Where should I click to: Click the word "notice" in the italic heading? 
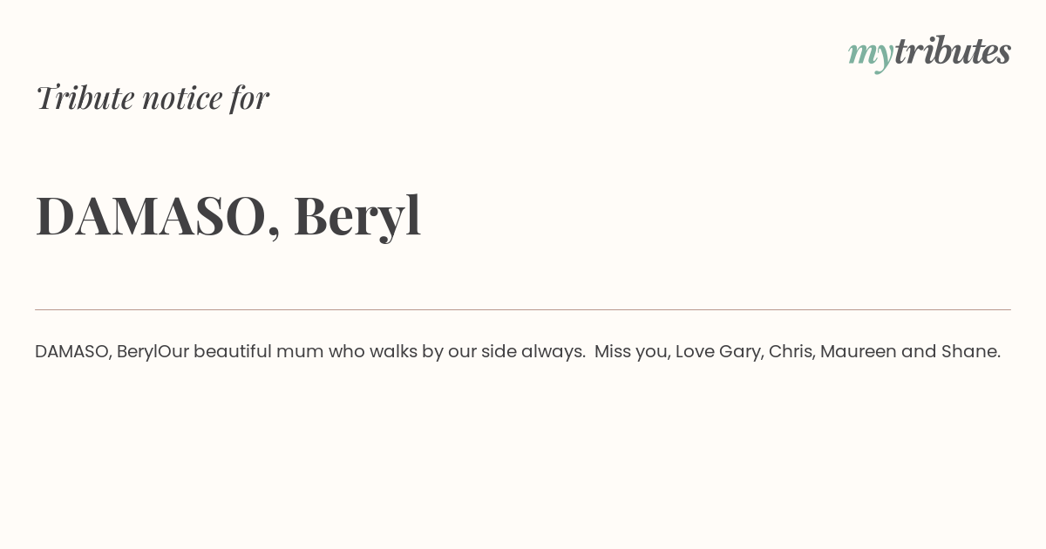coord(181,98)
